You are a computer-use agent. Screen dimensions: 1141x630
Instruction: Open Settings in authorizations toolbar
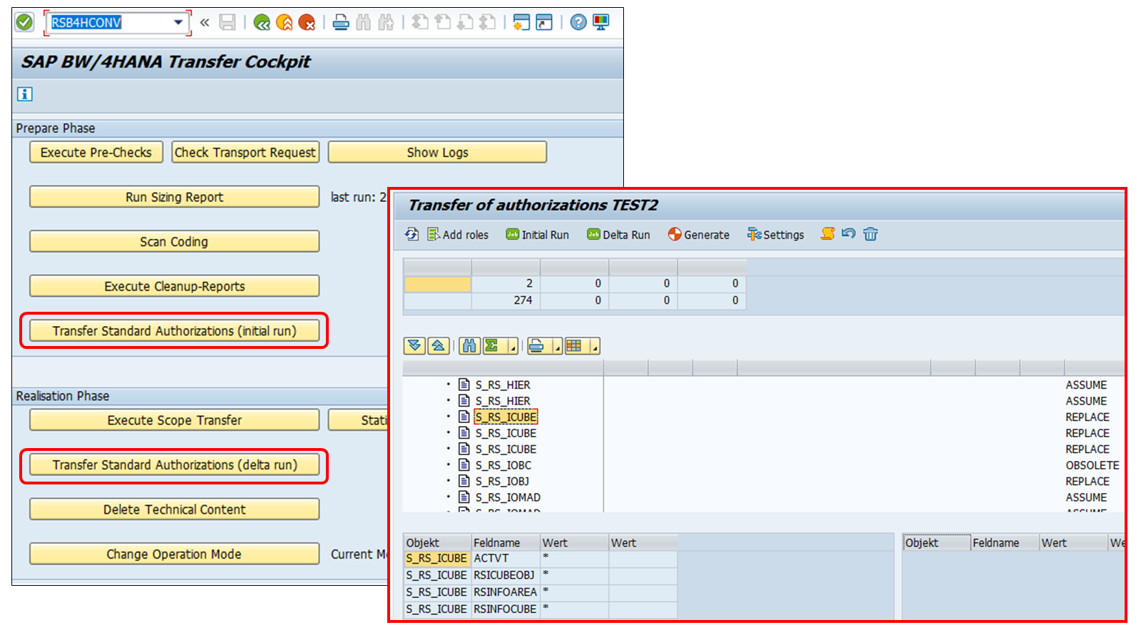tap(776, 234)
